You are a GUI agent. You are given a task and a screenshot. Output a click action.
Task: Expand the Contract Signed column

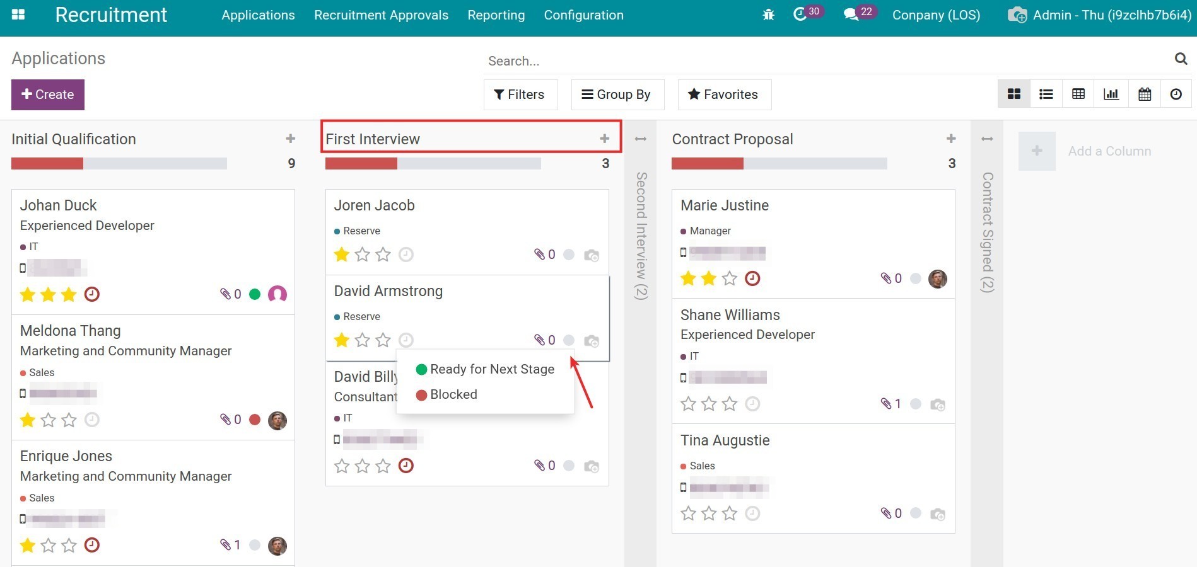[987, 139]
